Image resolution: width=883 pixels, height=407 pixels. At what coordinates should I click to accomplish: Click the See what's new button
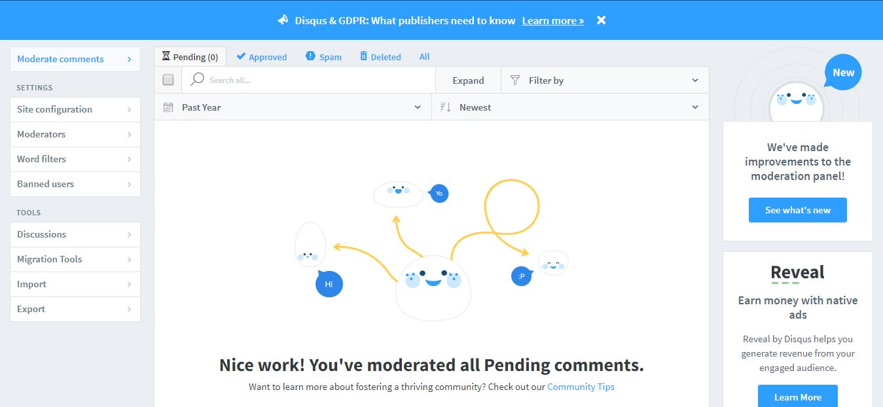pos(797,210)
